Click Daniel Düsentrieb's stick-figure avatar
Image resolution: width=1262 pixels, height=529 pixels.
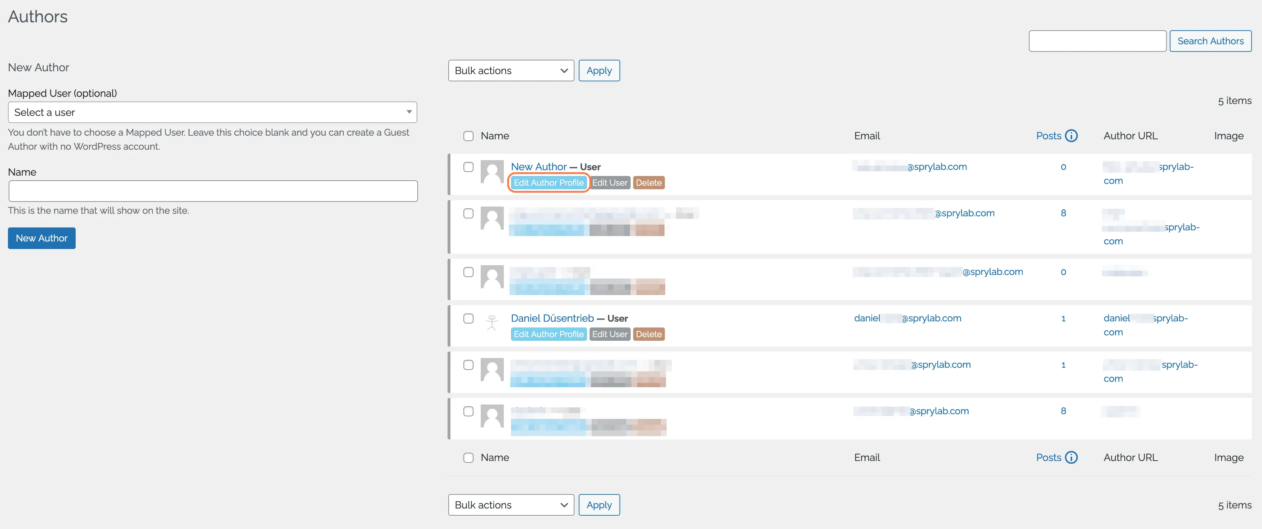[492, 323]
